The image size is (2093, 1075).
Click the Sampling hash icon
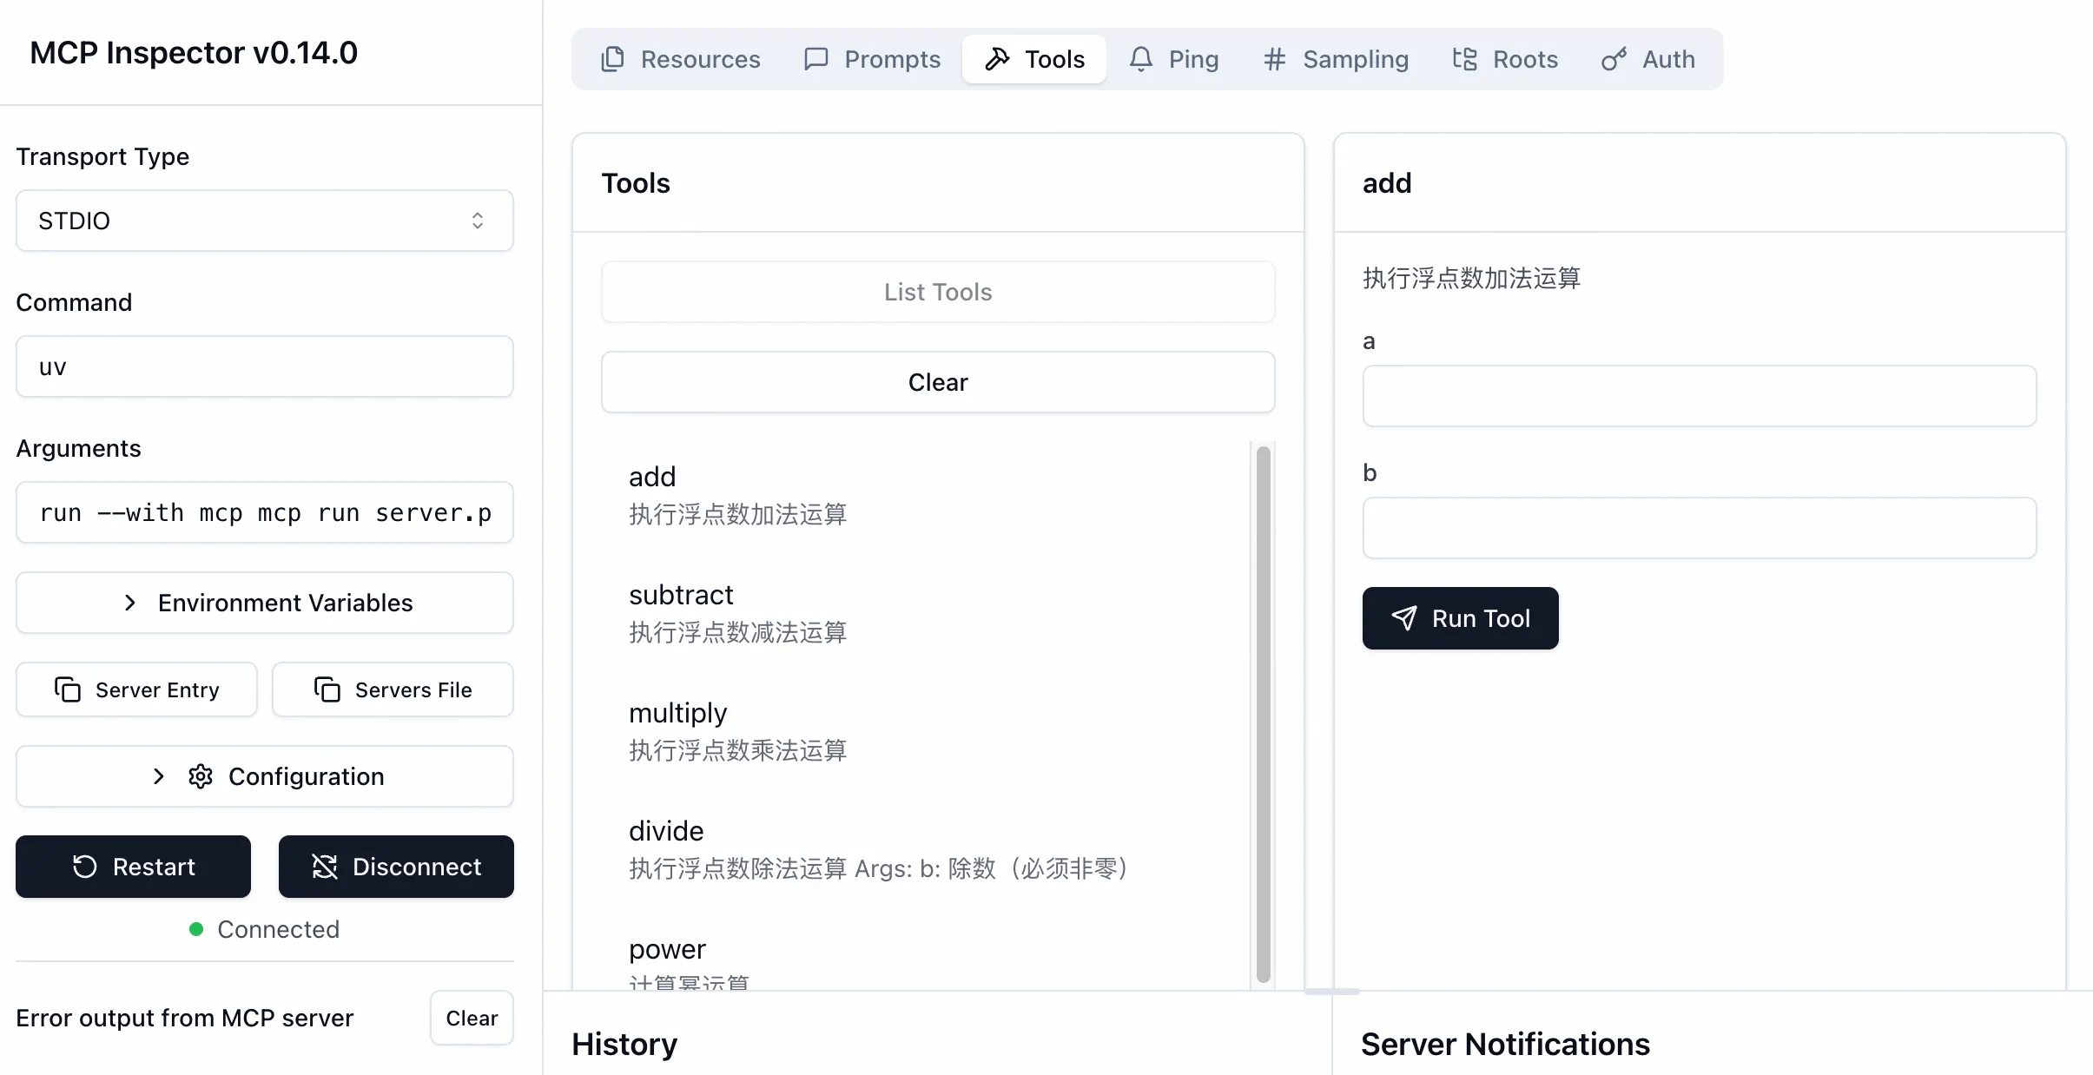coord(1274,59)
